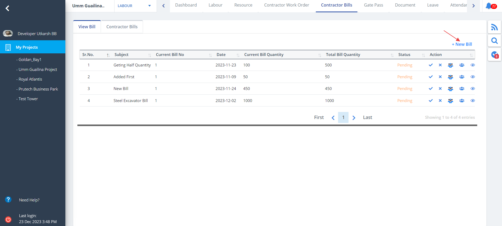
Task: Click the + New Bill link
Action: (x=462, y=44)
